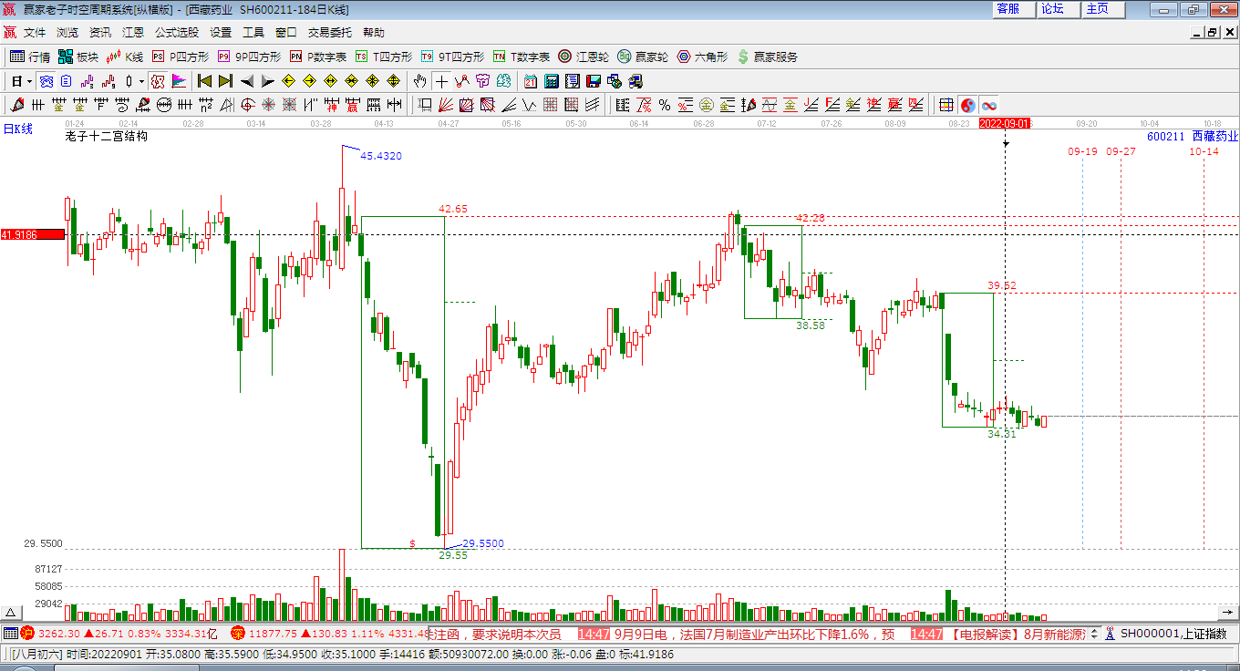Click the 日K线 period label

coord(17,129)
